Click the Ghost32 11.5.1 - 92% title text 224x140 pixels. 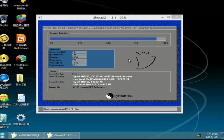[x=109, y=18]
